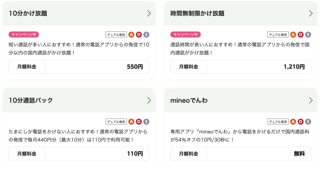Click the red D icon in 10分かけ放題 card
Screen dimensions: 320x169
tap(139, 35)
